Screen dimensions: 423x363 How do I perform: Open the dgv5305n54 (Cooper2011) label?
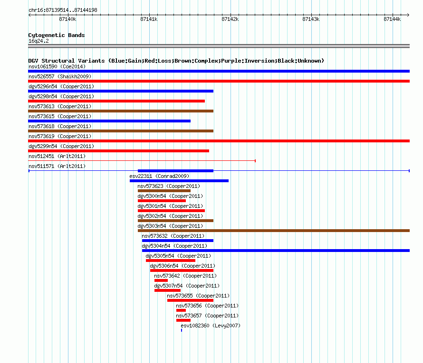(178, 256)
